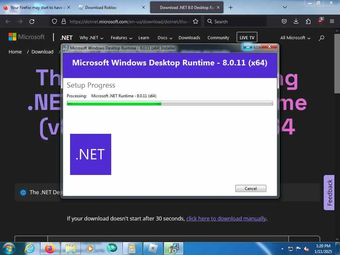The width and height of the screenshot is (340, 255).
Task: Close the Download Roblox tab
Action: click(x=143, y=7)
